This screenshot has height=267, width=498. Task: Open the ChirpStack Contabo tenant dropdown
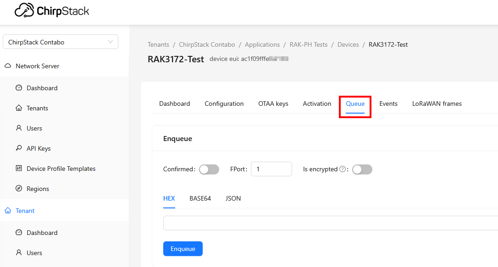(61, 42)
